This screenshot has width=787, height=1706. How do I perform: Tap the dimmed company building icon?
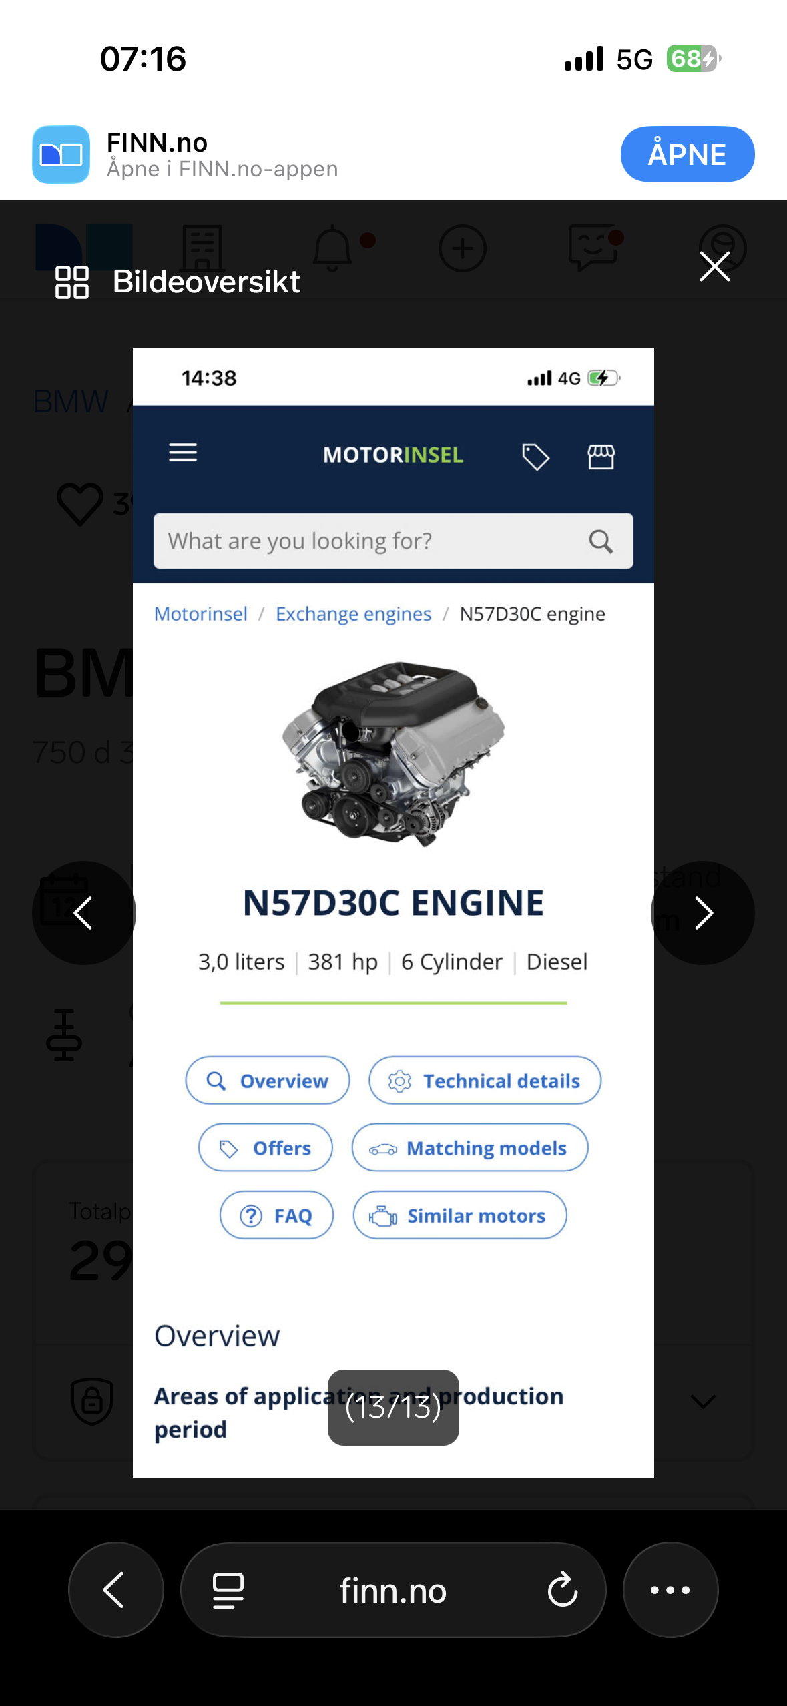tap(202, 248)
